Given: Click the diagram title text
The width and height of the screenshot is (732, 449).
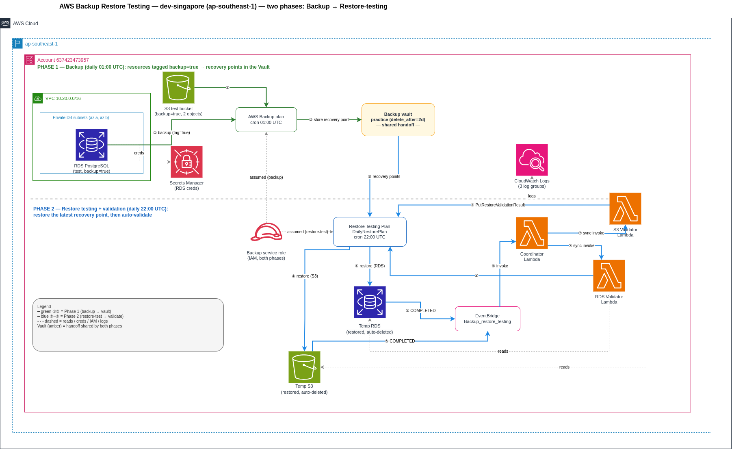Looking at the screenshot, I should tap(223, 7).
